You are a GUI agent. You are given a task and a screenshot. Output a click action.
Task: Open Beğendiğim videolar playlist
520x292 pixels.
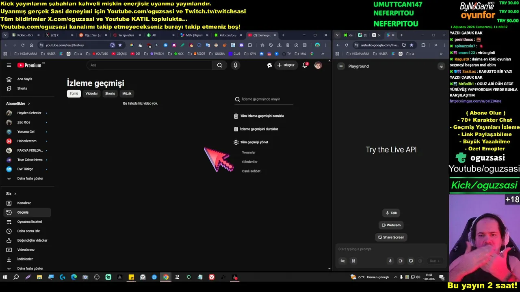click(28, 240)
